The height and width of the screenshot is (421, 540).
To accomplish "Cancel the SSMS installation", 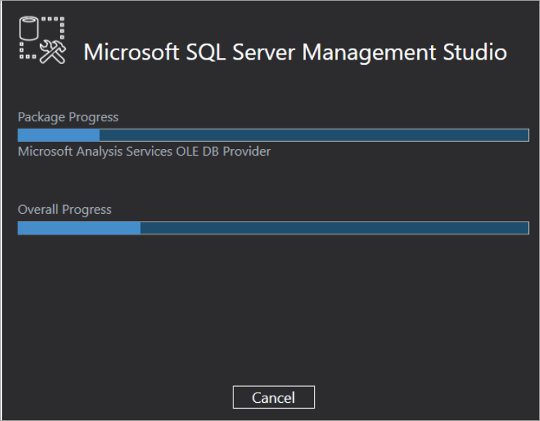I will (273, 397).
